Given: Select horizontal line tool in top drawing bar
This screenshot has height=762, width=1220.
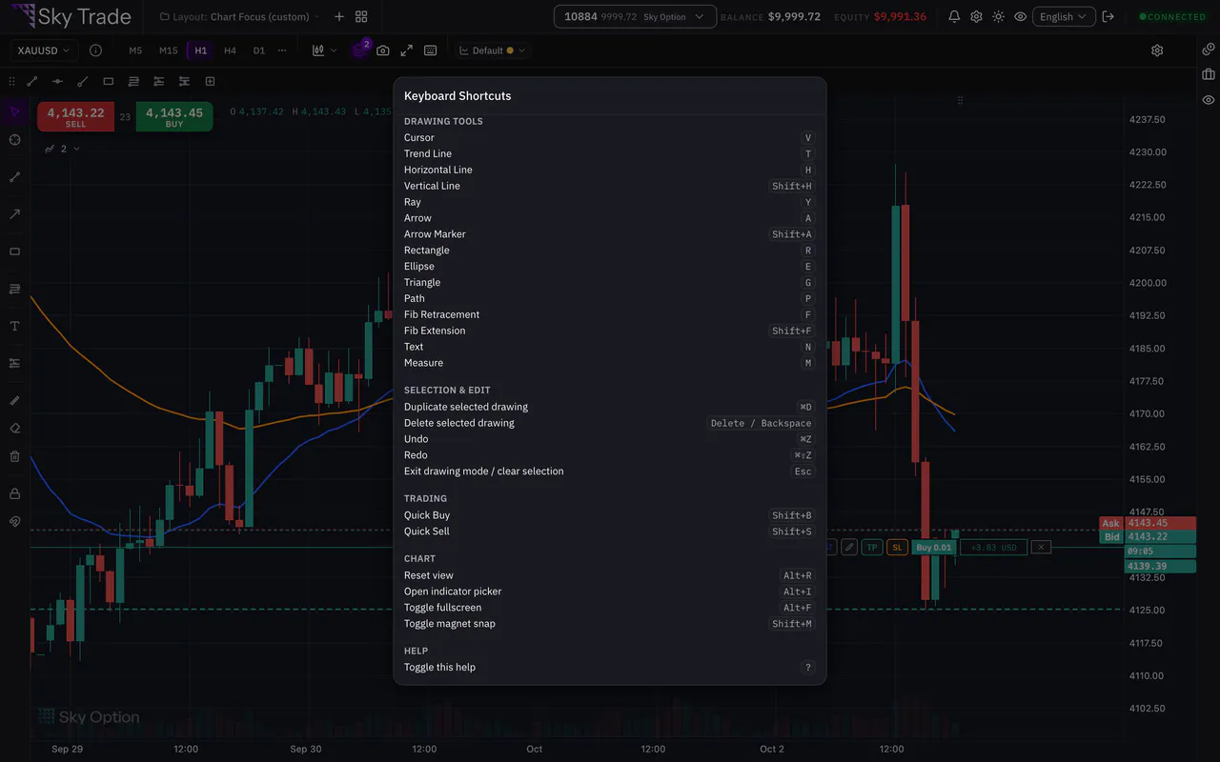Looking at the screenshot, I should [57, 81].
